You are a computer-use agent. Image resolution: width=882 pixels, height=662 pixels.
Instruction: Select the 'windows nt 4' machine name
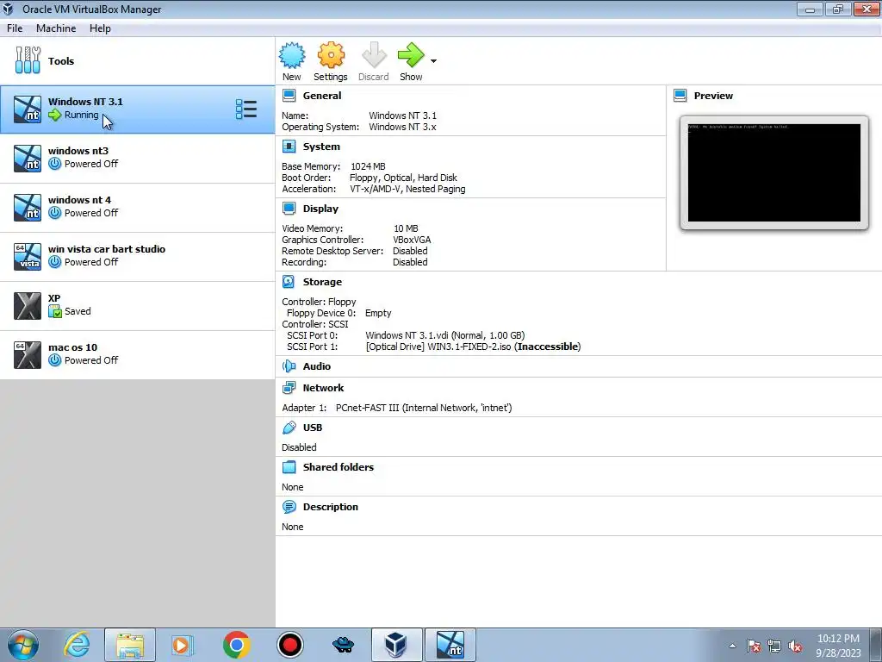(79, 199)
